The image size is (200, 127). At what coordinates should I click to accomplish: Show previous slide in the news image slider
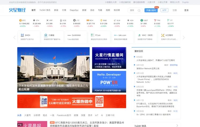23,69
